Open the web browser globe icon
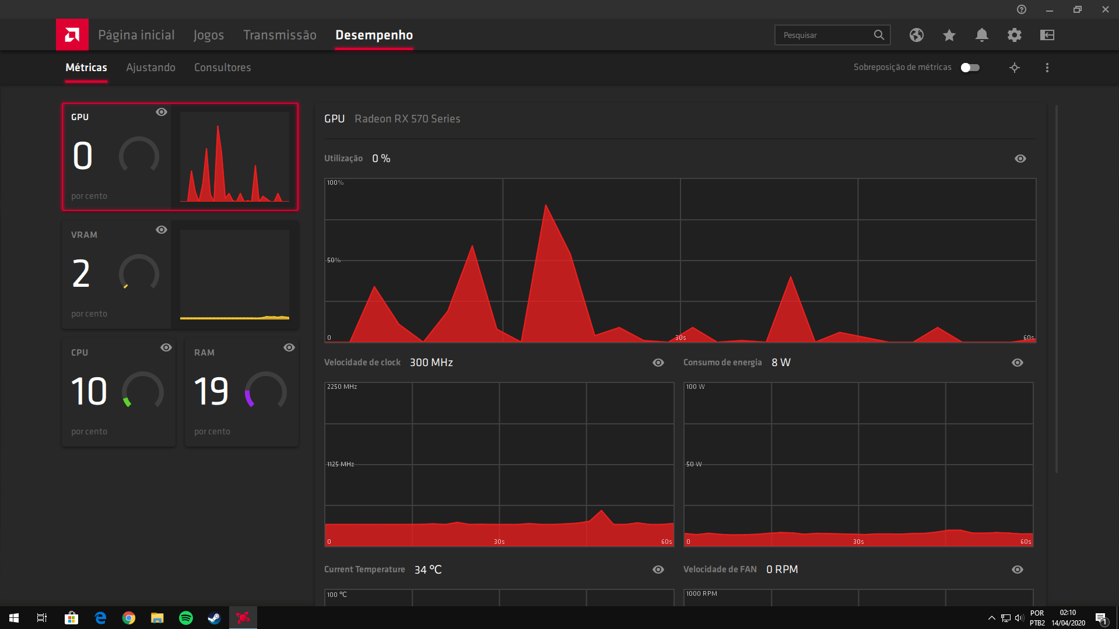This screenshot has width=1119, height=629. tap(917, 35)
